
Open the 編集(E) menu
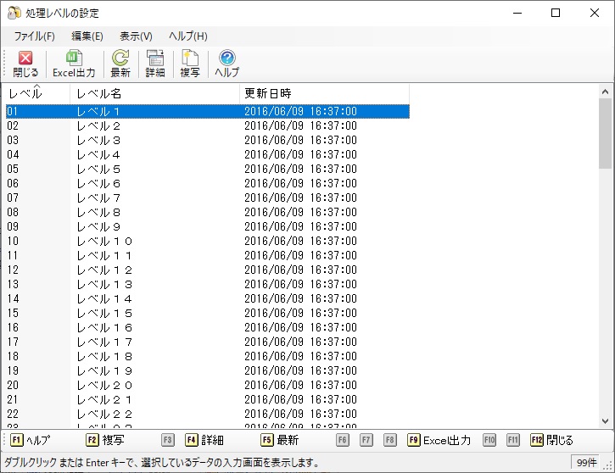point(87,36)
